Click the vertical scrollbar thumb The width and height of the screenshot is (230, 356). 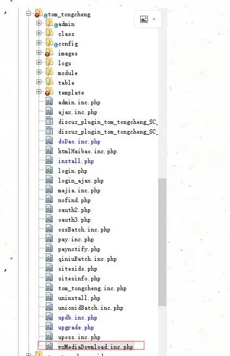click(x=163, y=242)
